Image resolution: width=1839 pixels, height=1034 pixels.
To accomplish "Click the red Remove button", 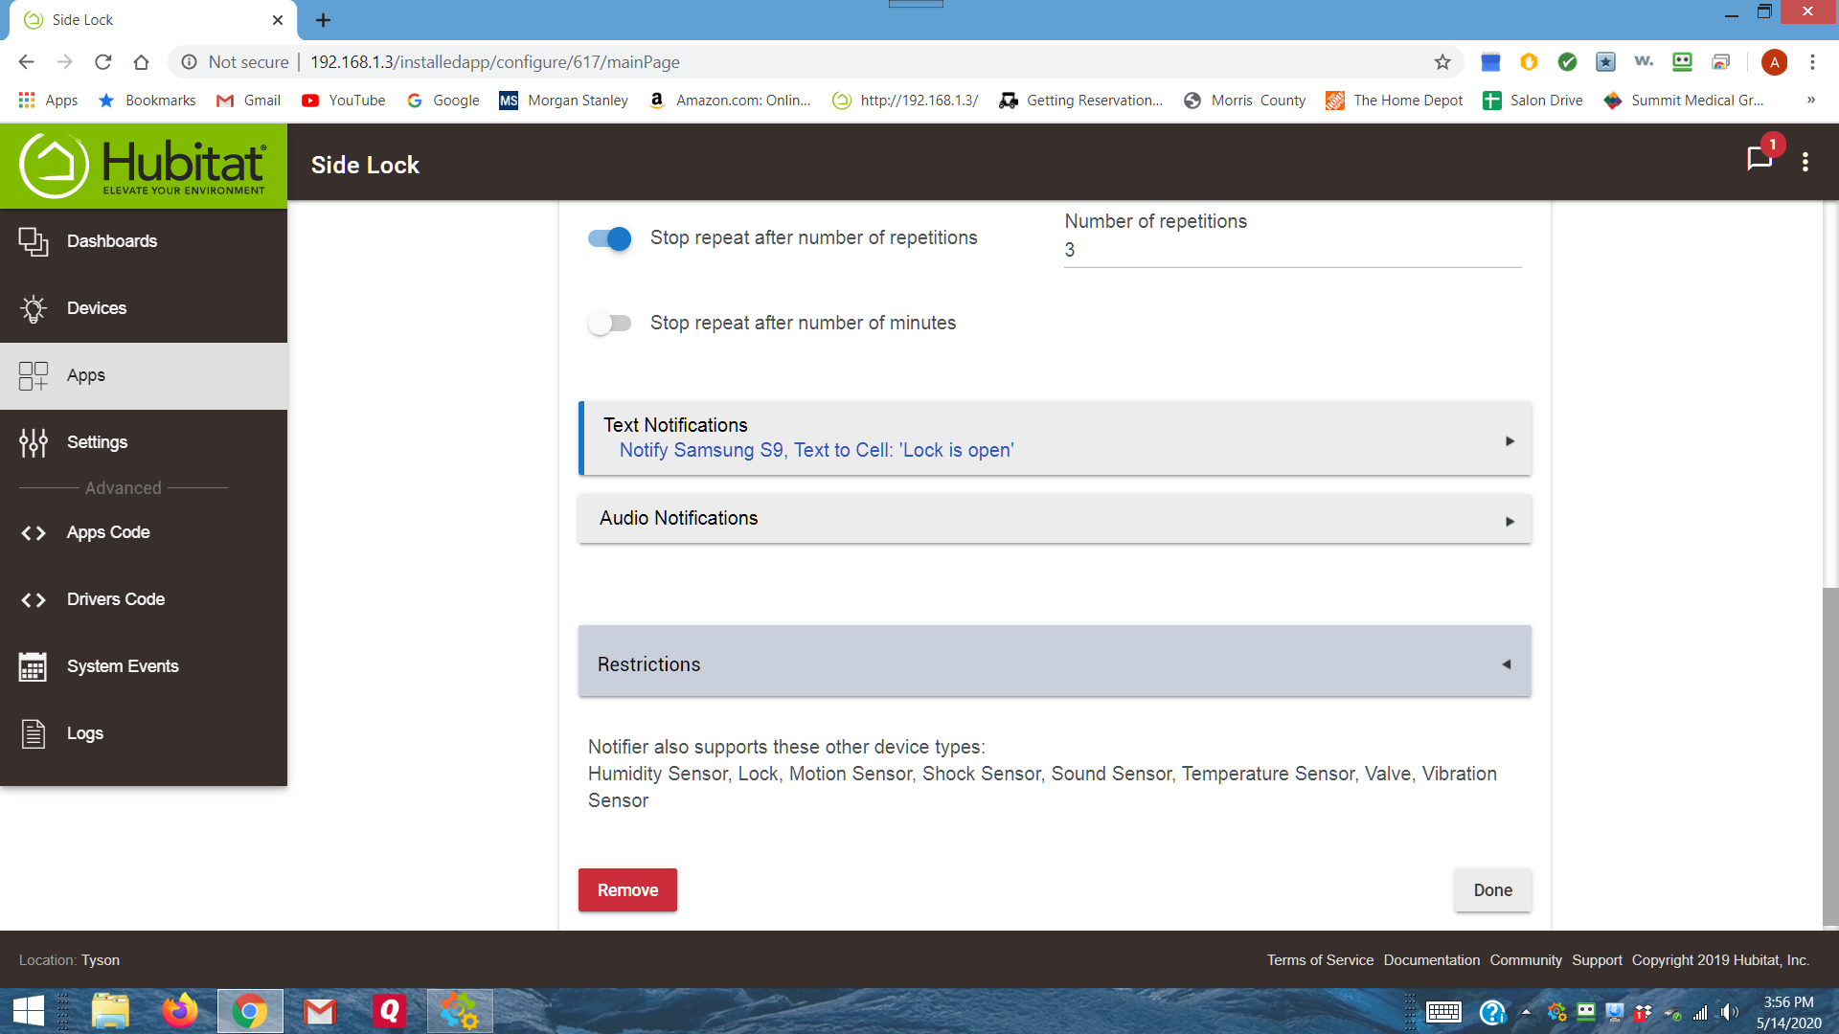I will click(627, 890).
